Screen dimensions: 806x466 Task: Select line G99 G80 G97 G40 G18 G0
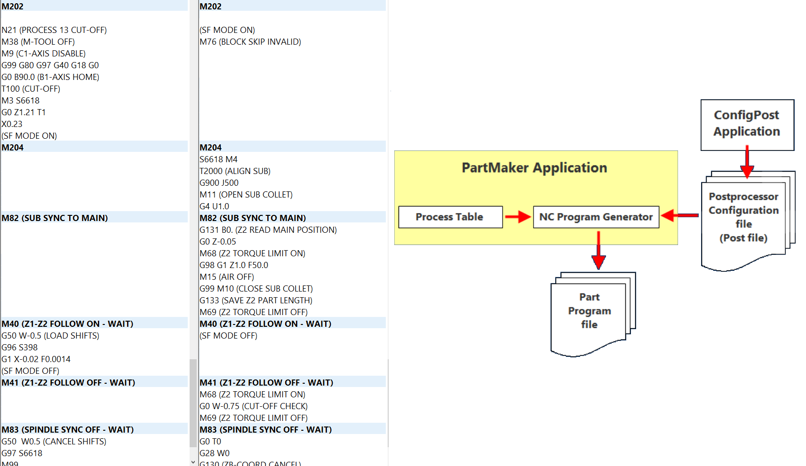click(50, 65)
